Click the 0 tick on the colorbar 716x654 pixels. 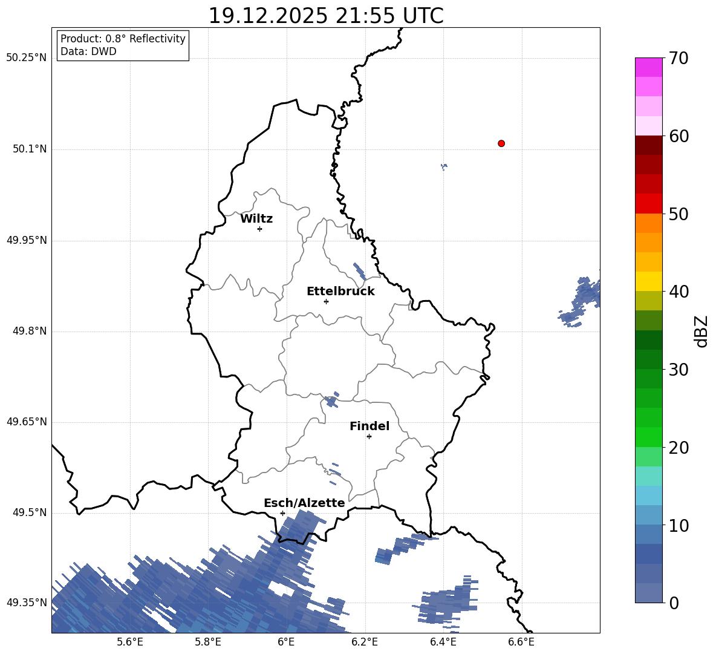(x=674, y=603)
